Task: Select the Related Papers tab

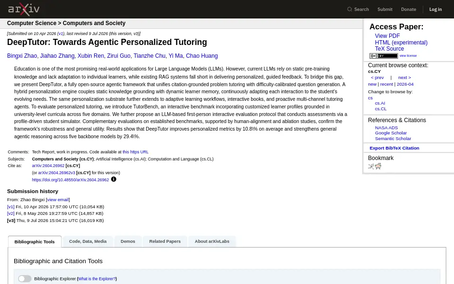Action: coord(165,241)
